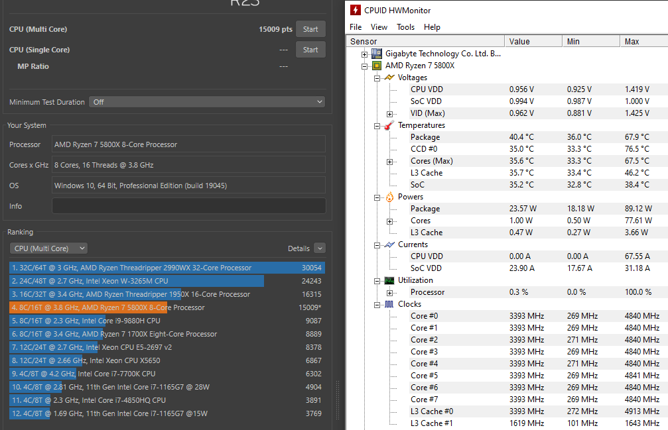The width and height of the screenshot is (668, 430).
Task: Expand the Cores power row
Action: pos(389,221)
